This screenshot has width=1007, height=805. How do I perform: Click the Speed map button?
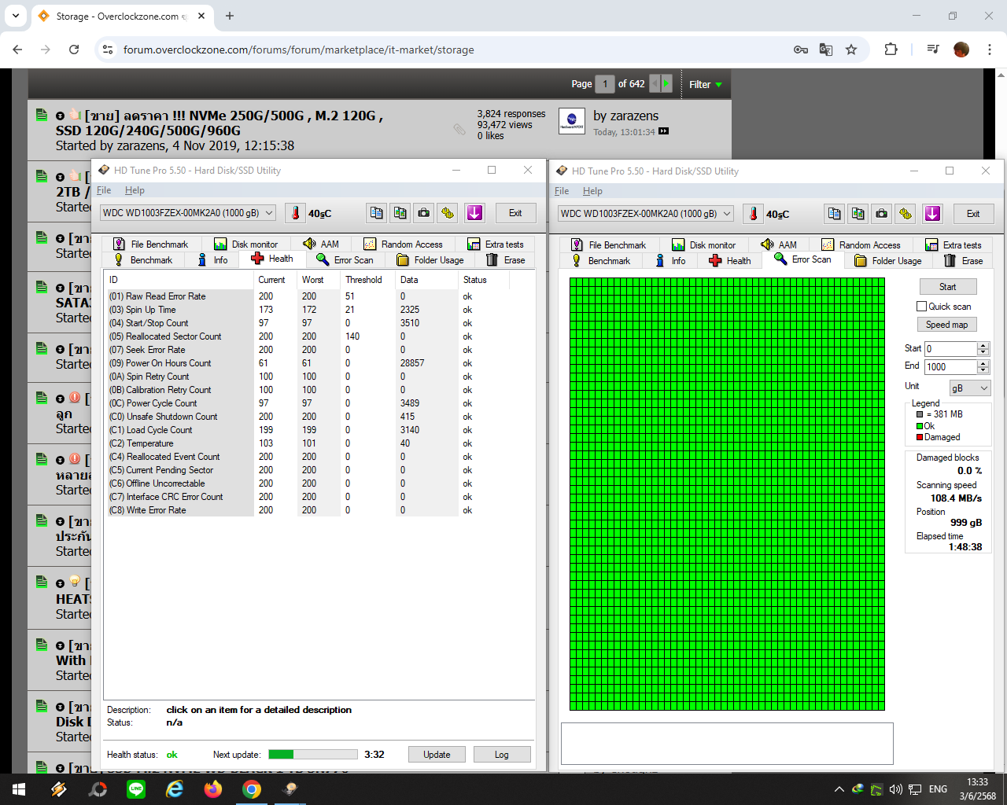pos(946,325)
